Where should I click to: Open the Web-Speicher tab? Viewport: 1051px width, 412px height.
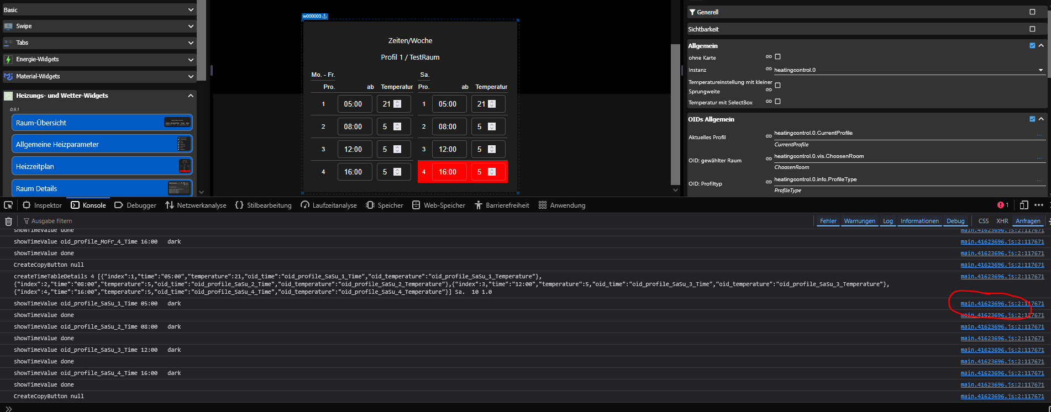[438, 205]
